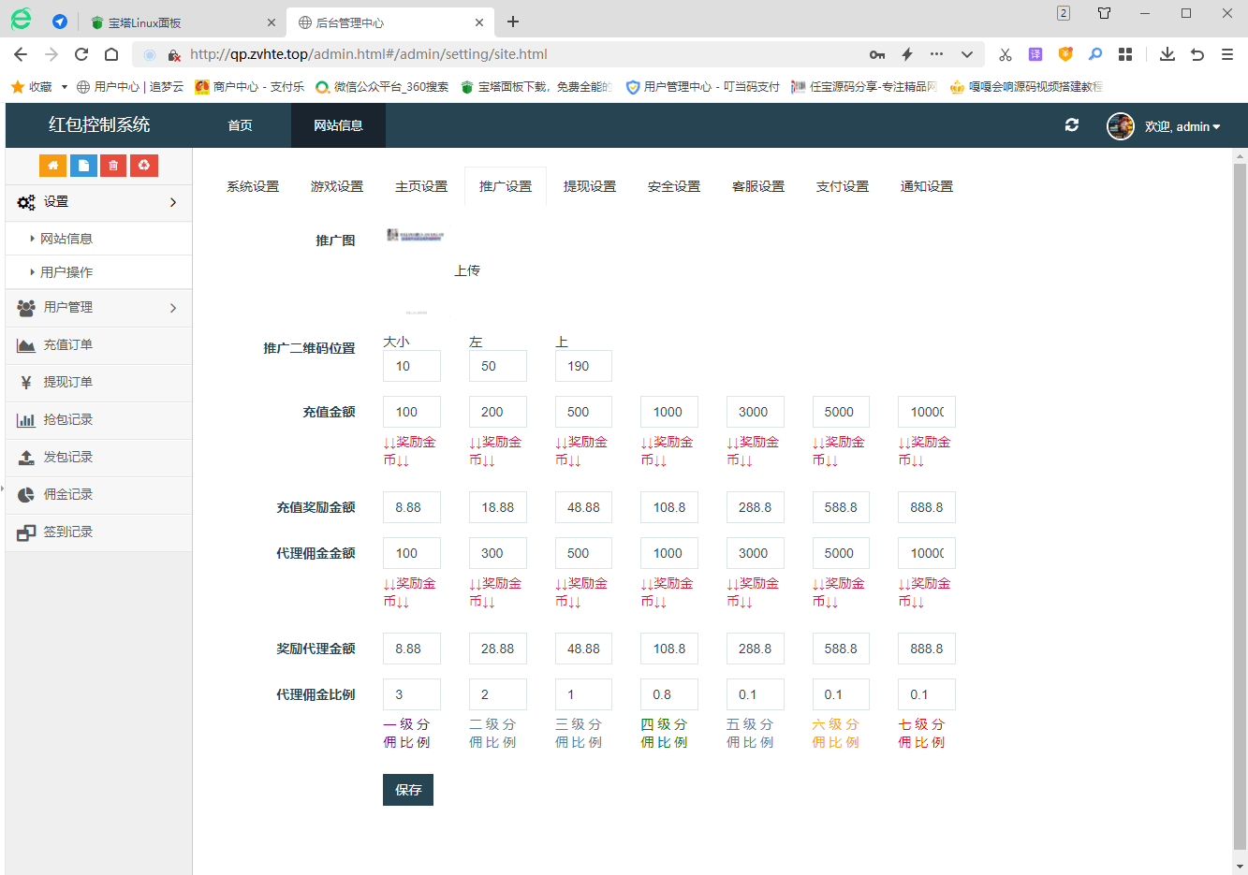Select the 首页 top navigation item
This screenshot has width=1248, height=875.
coord(241,125)
